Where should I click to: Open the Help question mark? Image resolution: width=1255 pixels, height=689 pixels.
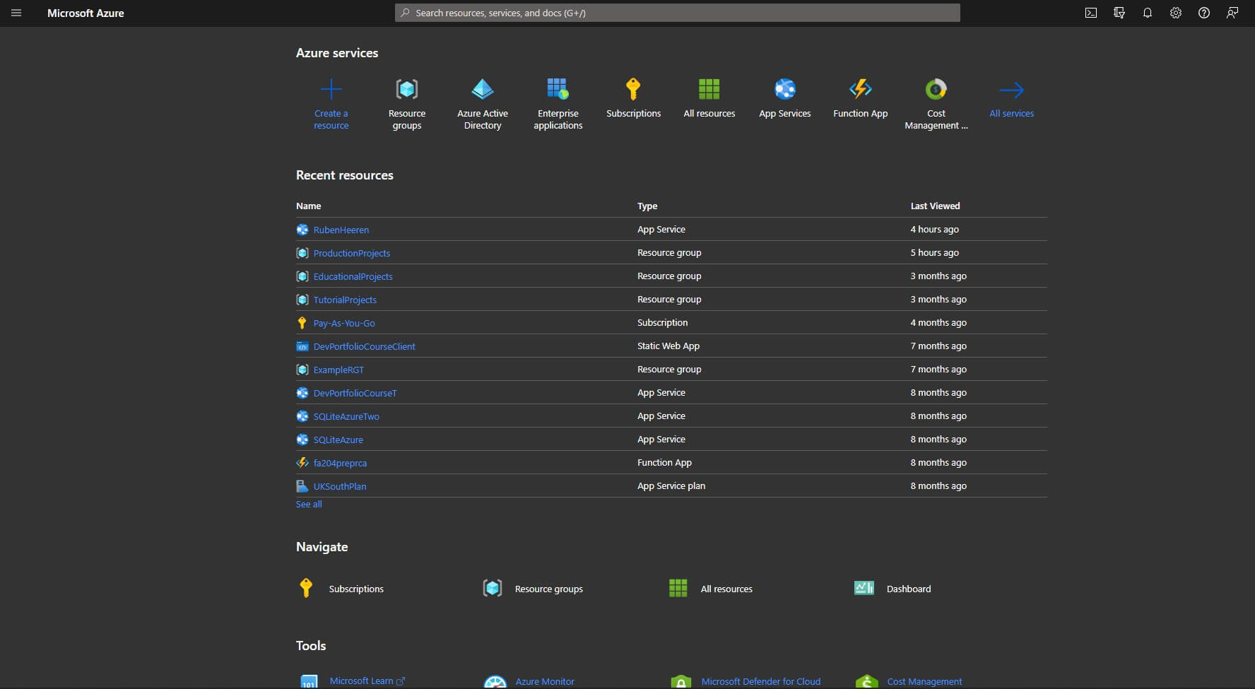point(1204,13)
